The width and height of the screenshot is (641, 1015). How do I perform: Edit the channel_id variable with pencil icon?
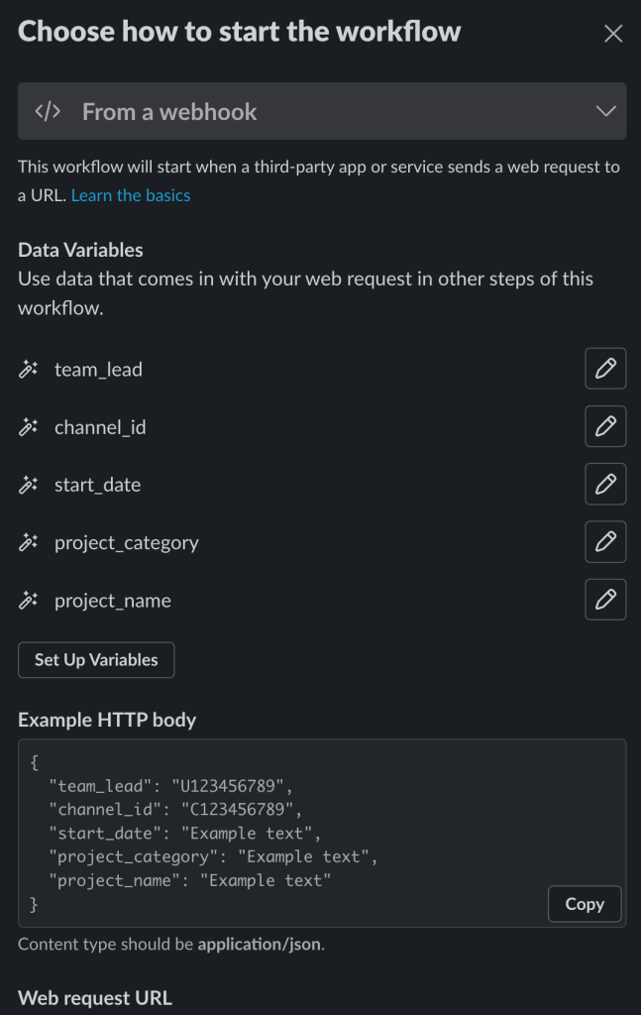click(605, 426)
